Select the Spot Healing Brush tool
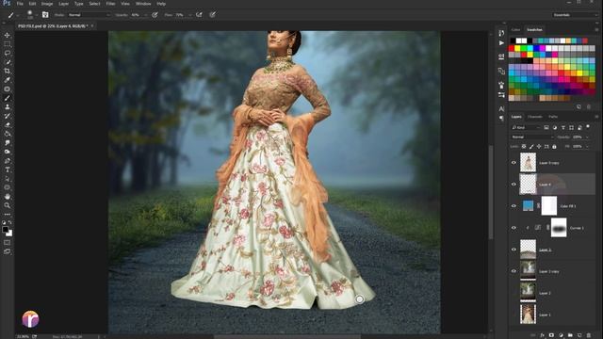The width and height of the screenshot is (603, 339). (x=7, y=89)
